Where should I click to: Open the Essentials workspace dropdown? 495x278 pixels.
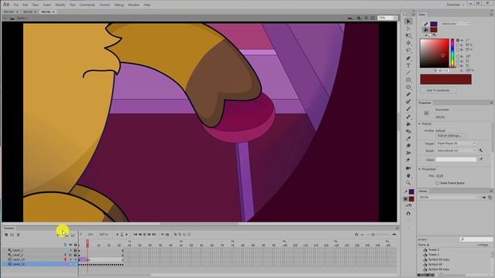point(456,5)
